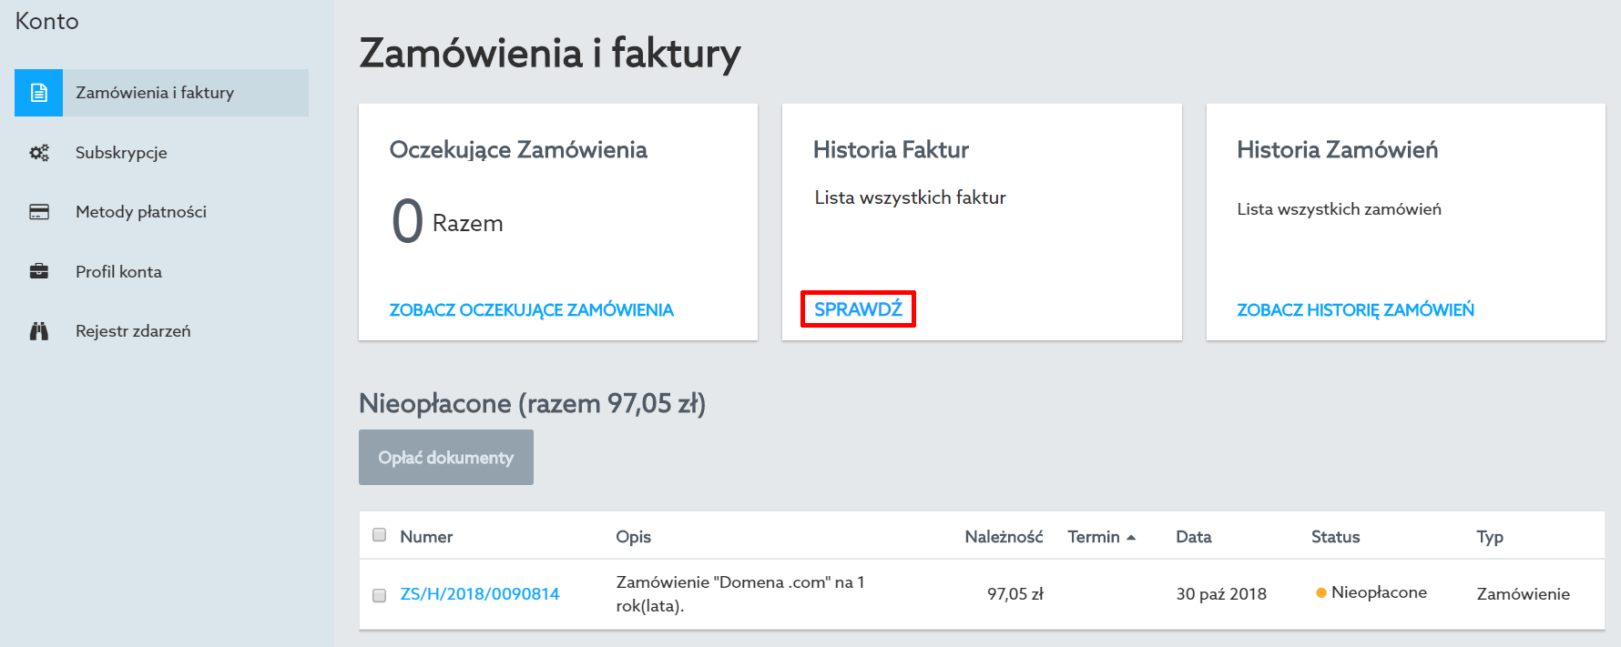
Task: Click SPRAWDŹ link under Historia Faktur
Action: [858, 309]
